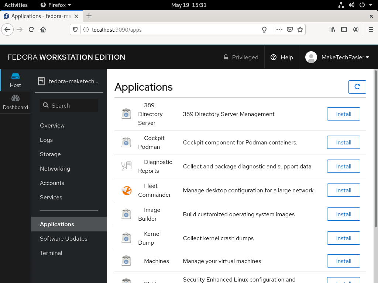Click the Diagnostic Reports stethoscope icon

126,166
